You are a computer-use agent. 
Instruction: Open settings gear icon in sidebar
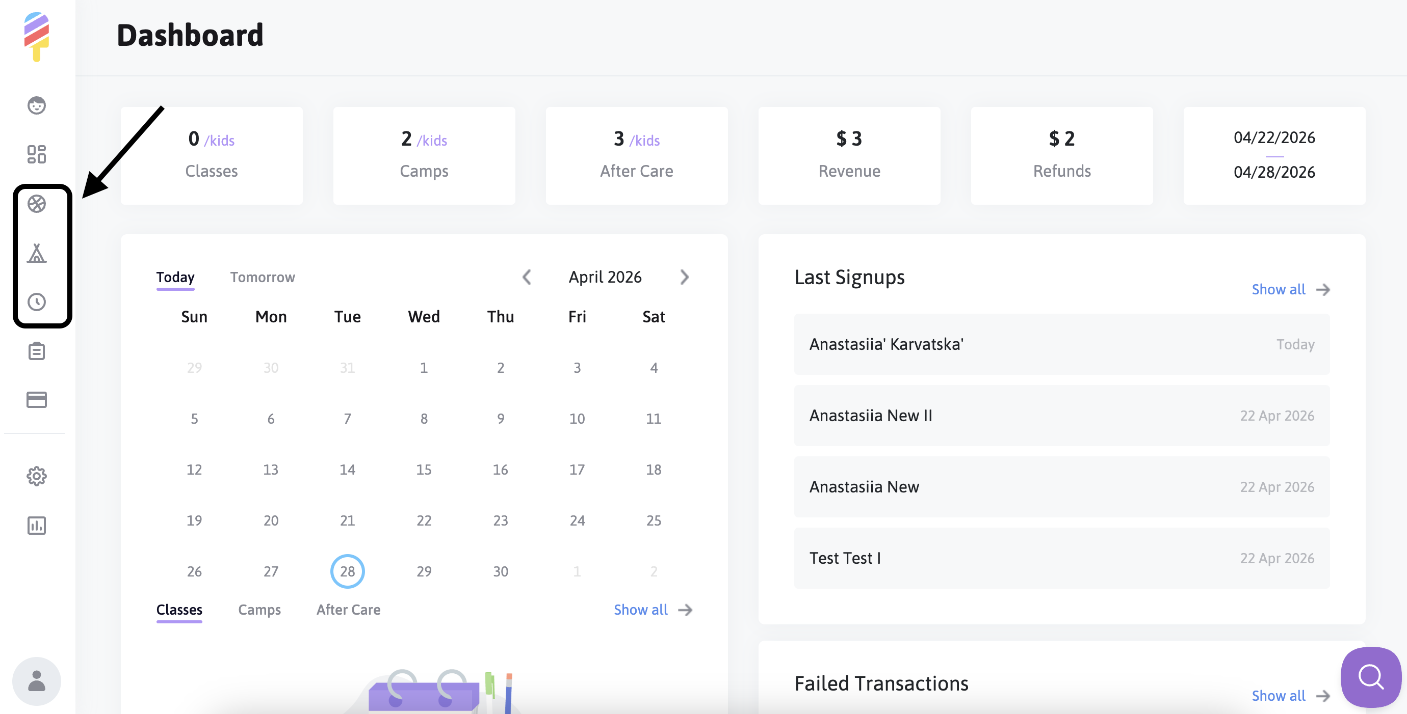(37, 476)
